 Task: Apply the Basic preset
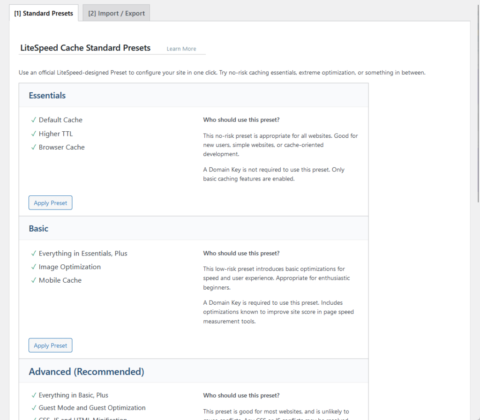(51, 345)
